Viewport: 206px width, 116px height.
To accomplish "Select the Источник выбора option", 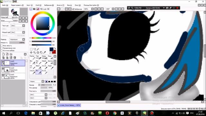I will point(2,51).
